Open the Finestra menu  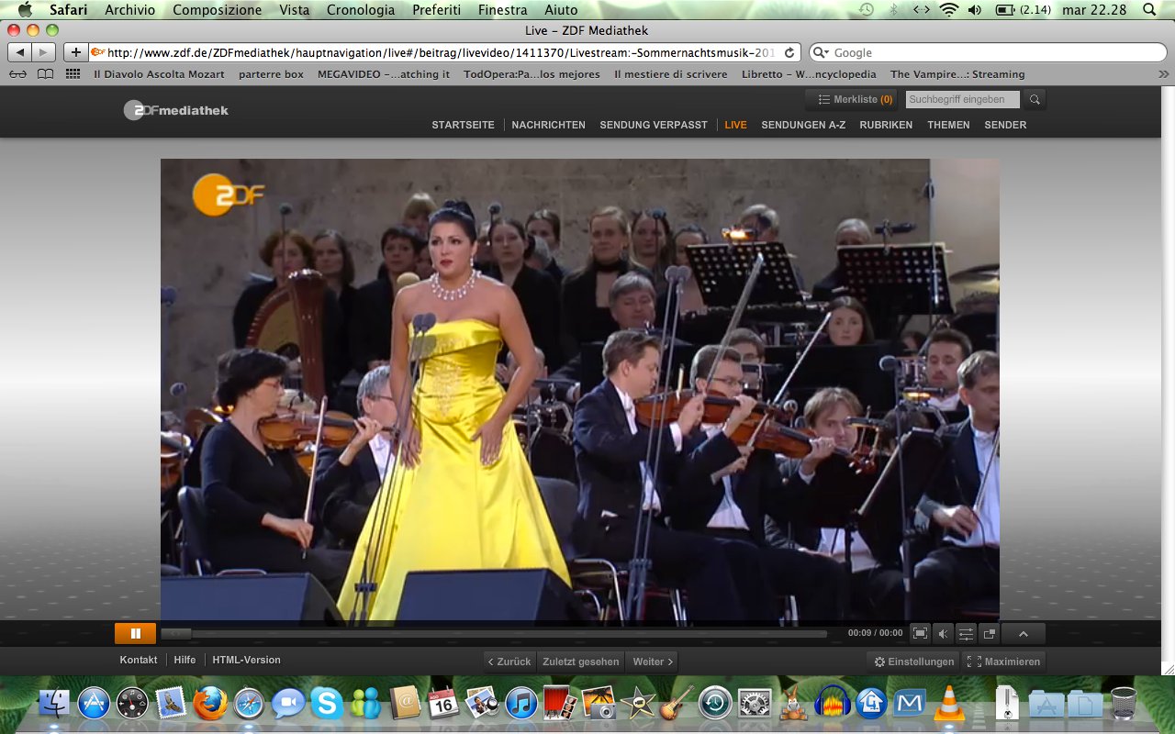503,10
